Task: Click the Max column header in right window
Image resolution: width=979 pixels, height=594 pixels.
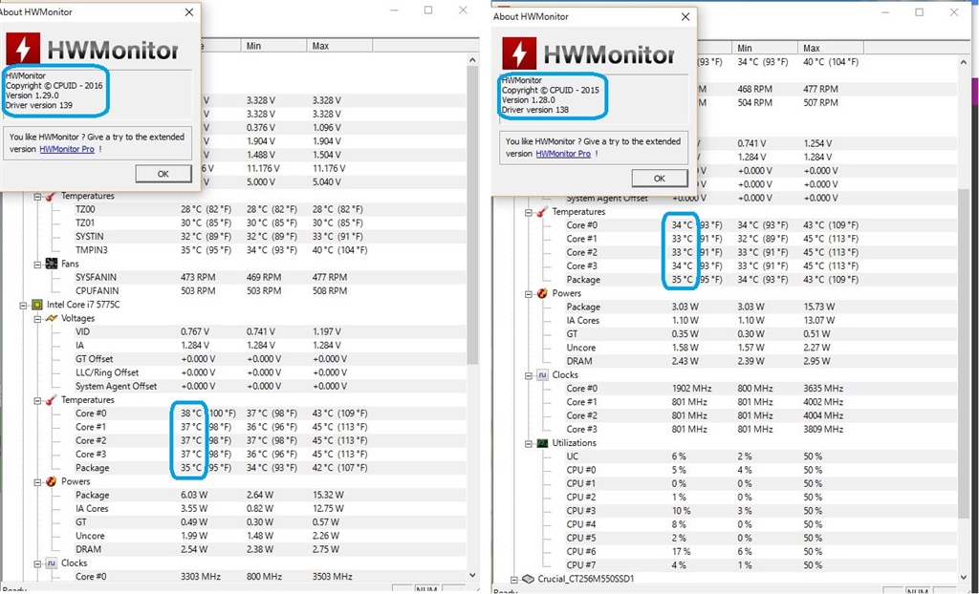Action: coord(831,48)
